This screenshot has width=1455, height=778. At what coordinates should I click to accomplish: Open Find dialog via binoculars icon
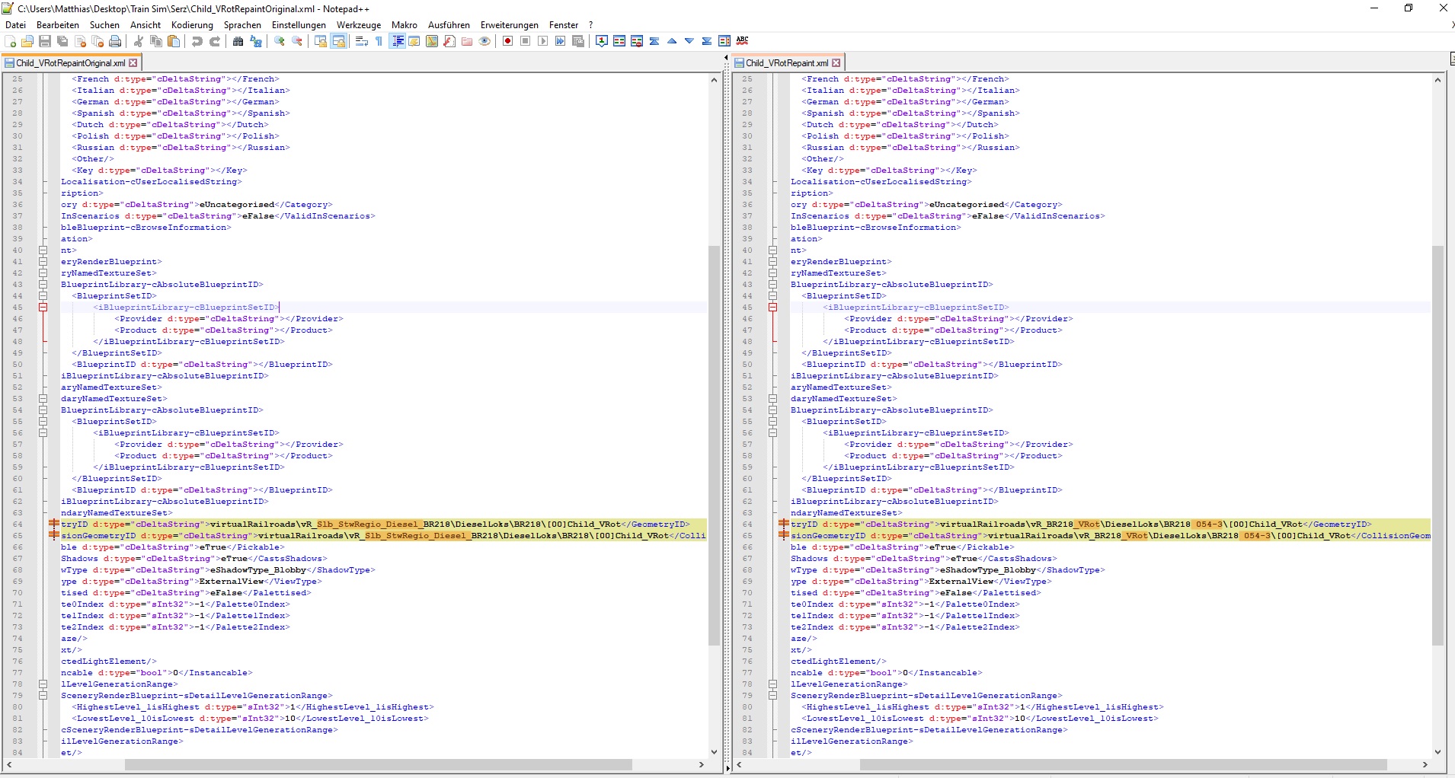click(x=238, y=41)
